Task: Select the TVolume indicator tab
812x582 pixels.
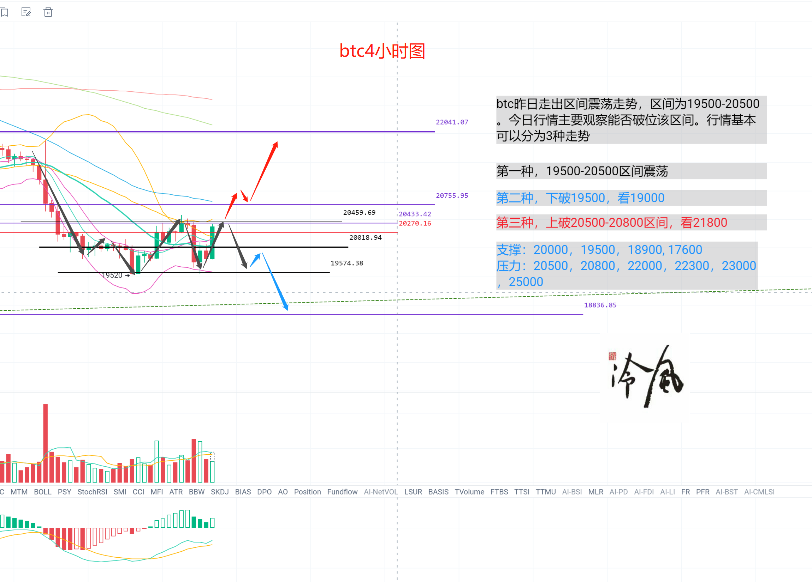Action: [469, 492]
